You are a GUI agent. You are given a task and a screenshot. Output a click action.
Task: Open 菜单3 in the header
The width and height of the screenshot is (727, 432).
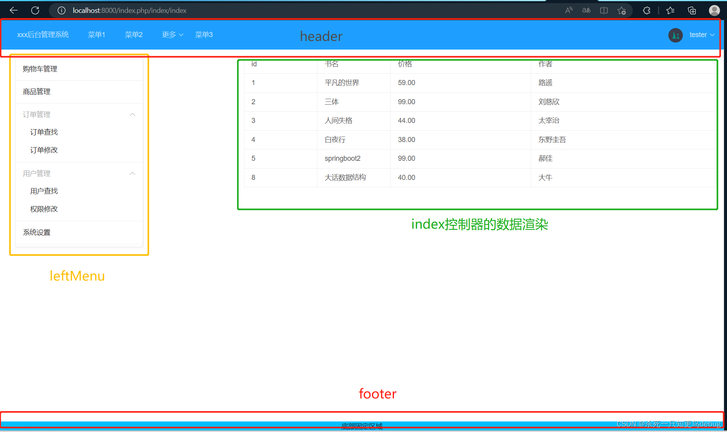204,35
